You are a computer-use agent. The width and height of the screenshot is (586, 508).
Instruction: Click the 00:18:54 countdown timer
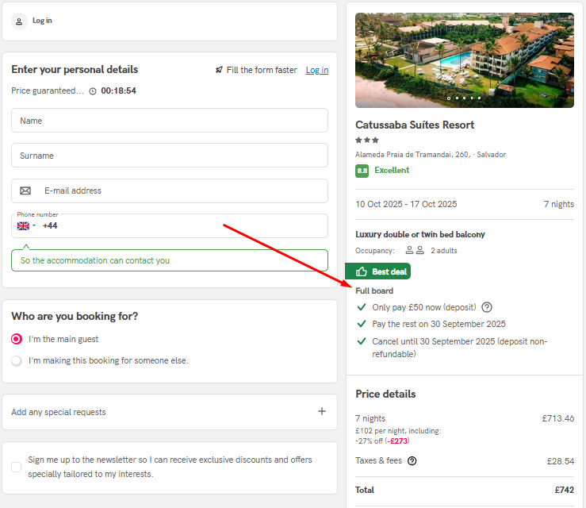[118, 91]
